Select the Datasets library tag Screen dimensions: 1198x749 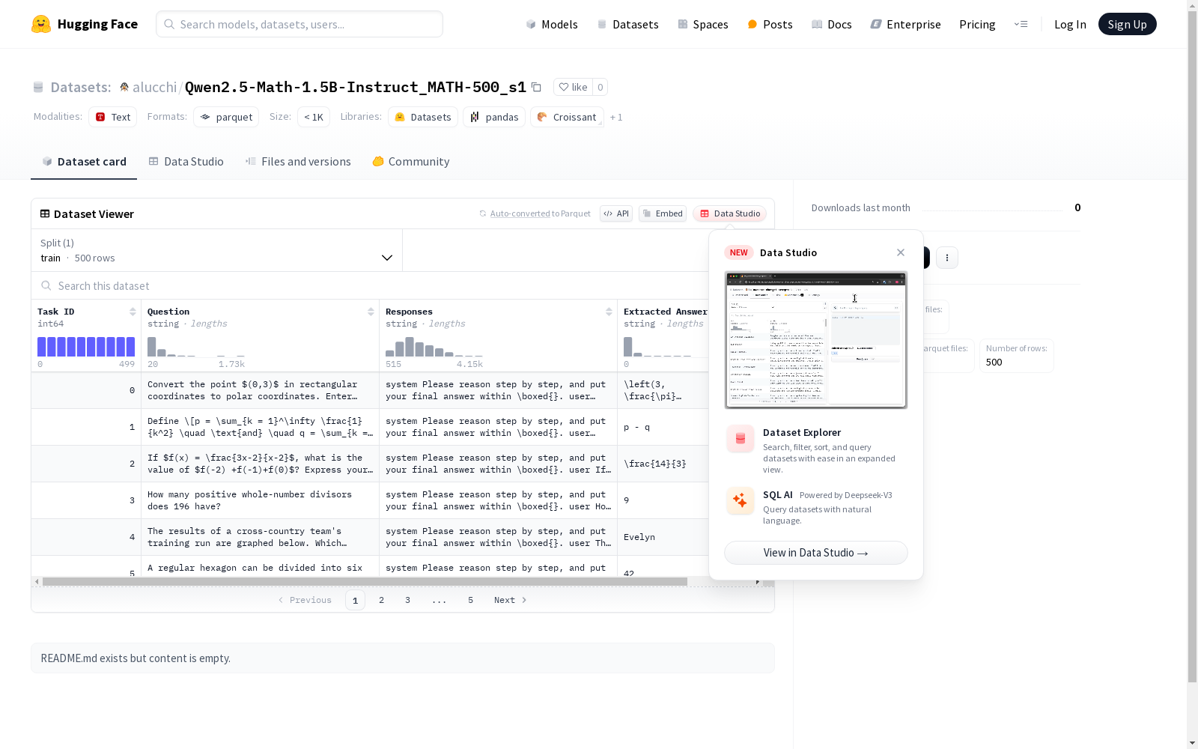click(423, 117)
